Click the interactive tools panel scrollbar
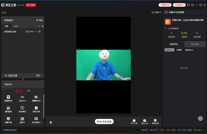 44,106
